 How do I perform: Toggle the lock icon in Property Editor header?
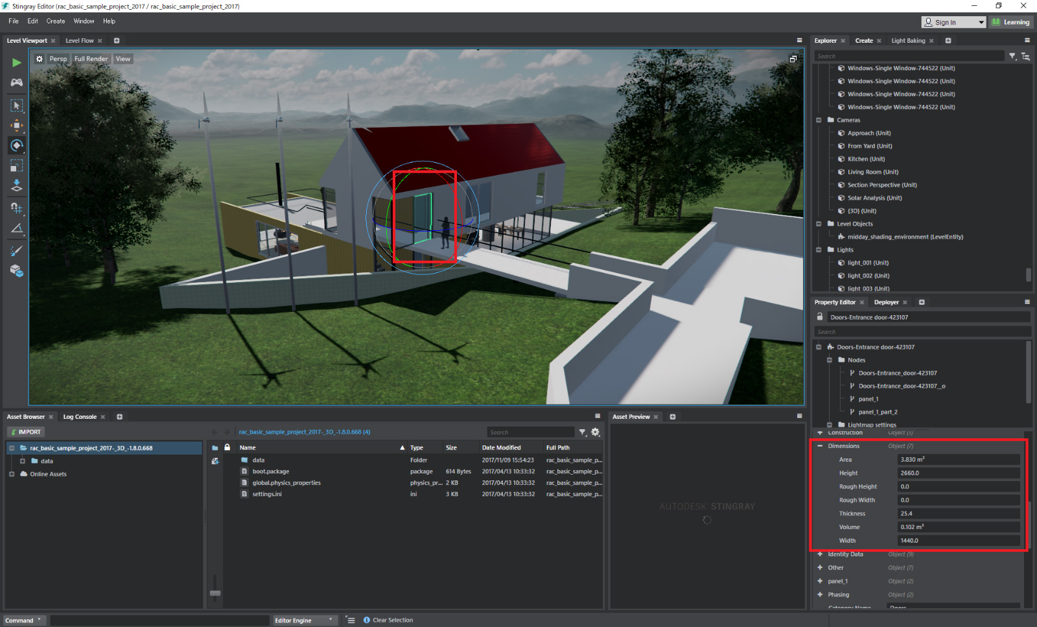pos(819,317)
